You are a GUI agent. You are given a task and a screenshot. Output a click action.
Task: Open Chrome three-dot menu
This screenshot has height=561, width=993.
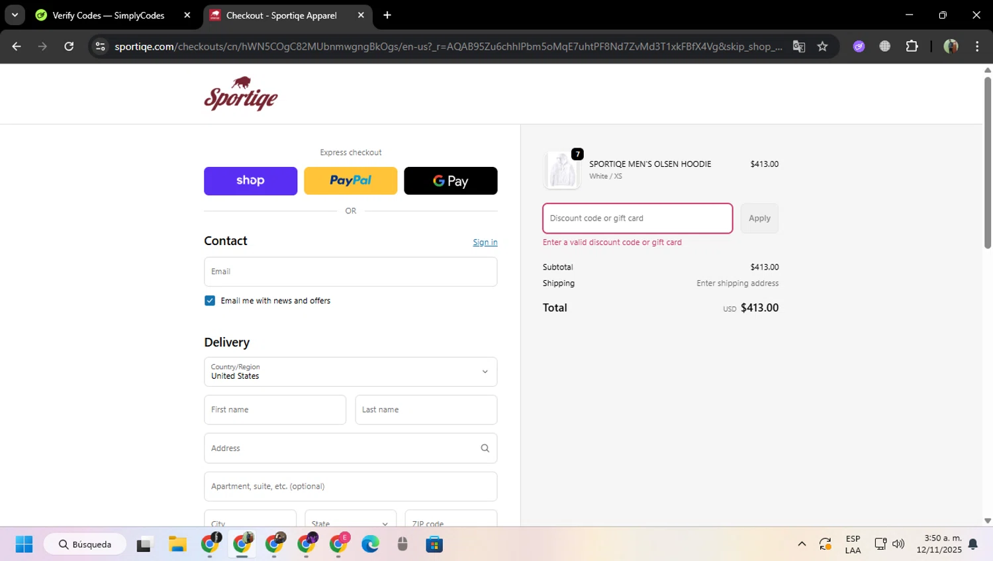click(x=977, y=46)
